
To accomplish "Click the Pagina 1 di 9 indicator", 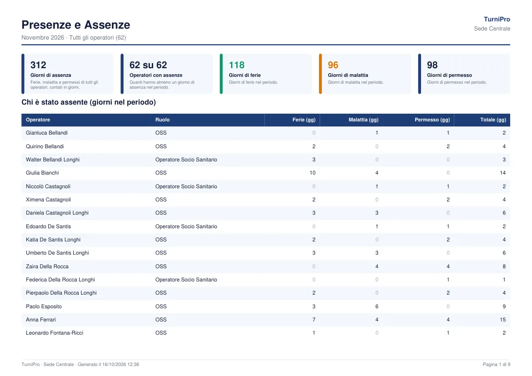I will click(x=497, y=365).
